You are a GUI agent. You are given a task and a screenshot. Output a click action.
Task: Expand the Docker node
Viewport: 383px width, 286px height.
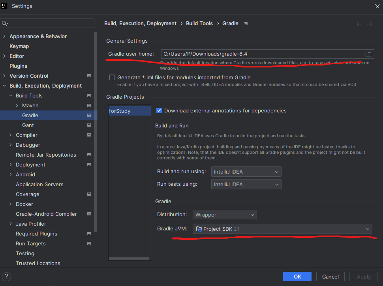click(11, 204)
